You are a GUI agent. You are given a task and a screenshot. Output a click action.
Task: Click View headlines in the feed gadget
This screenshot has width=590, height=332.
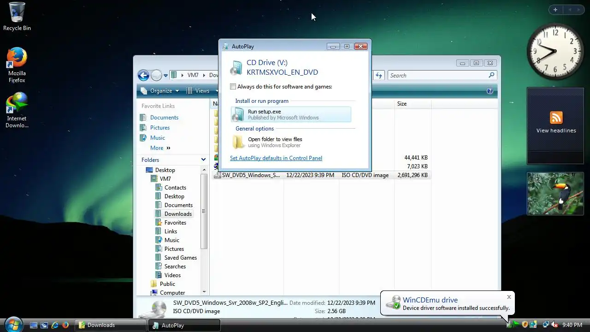(x=556, y=130)
